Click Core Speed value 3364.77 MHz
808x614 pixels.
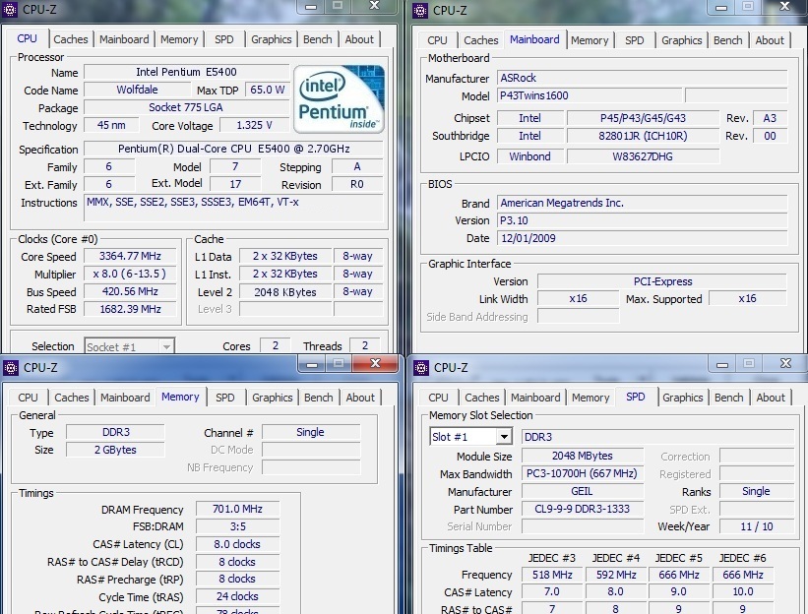pyautogui.click(x=130, y=256)
